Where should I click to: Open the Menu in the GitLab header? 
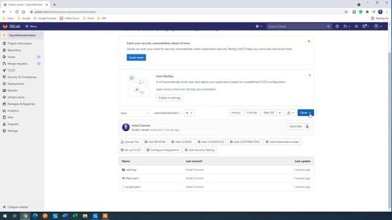(x=31, y=26)
